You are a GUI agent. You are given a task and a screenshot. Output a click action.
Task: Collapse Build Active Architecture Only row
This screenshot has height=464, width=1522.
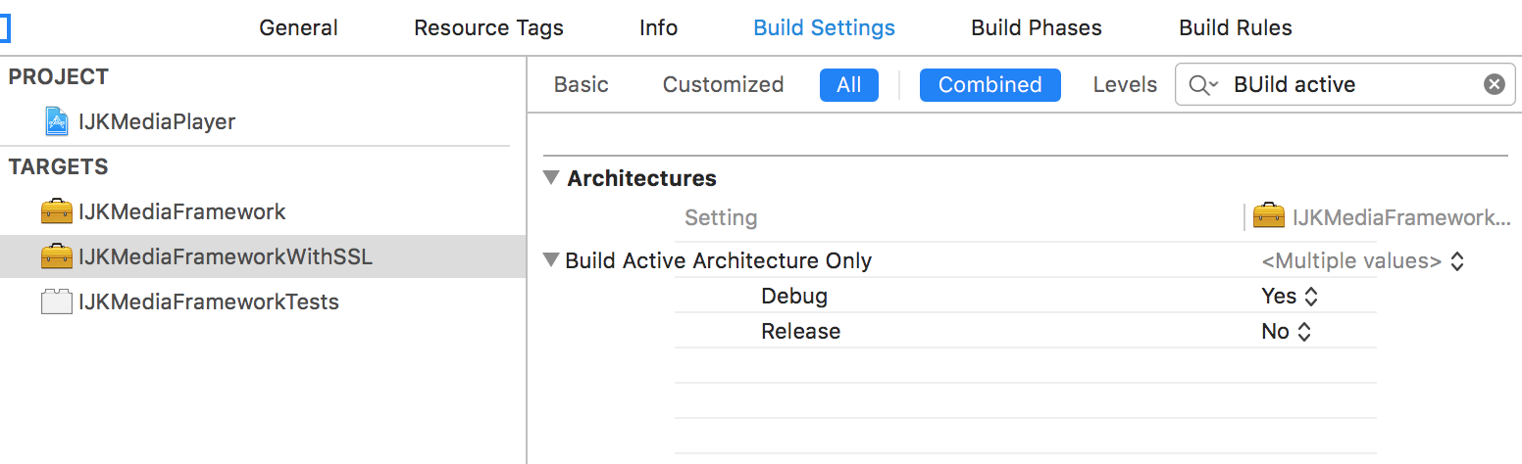551,260
